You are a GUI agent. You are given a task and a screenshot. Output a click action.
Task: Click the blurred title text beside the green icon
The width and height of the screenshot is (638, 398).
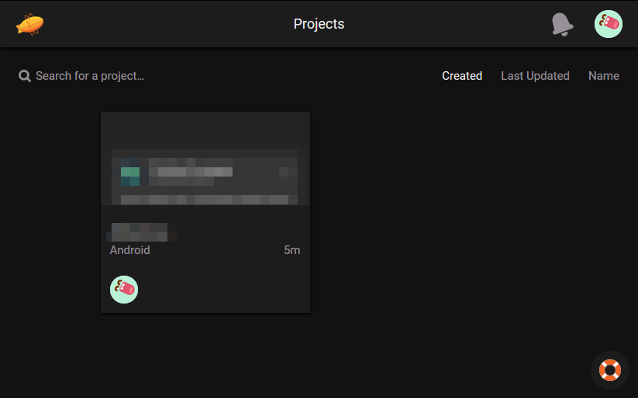191,172
